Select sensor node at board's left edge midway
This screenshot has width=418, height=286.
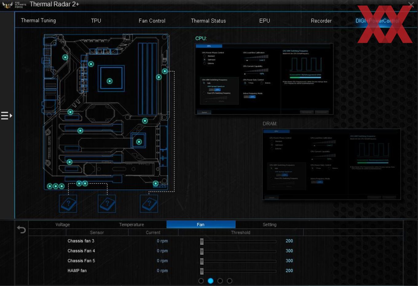70,112
